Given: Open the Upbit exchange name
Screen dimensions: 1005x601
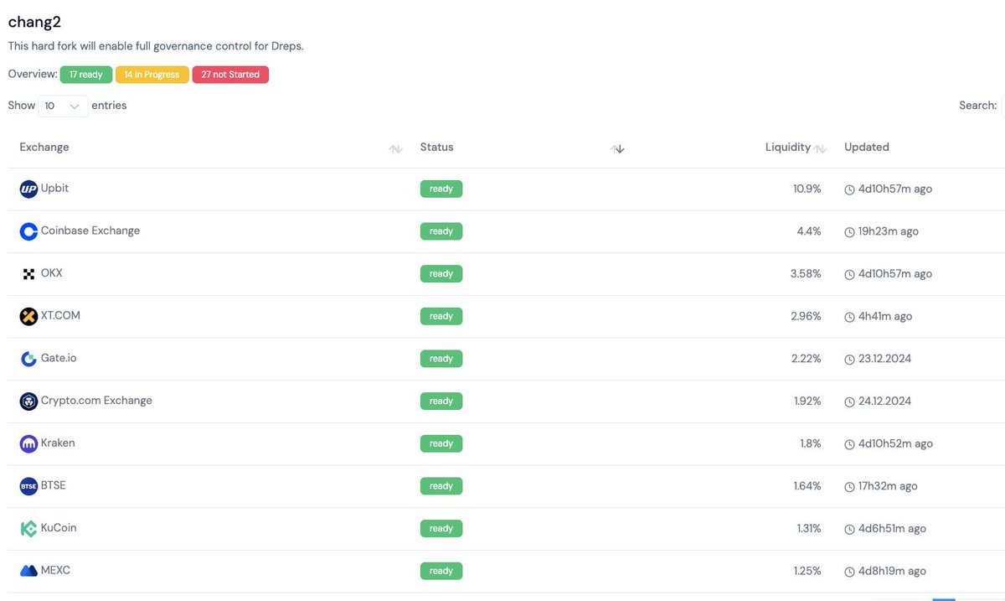Looking at the screenshot, I should pyautogui.click(x=54, y=189).
